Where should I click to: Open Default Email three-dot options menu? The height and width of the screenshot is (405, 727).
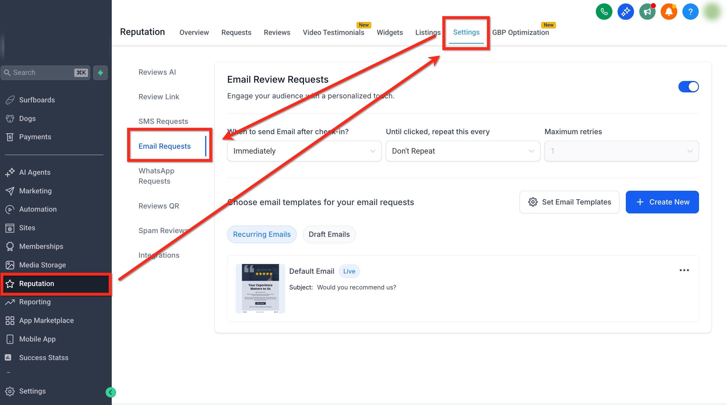tap(684, 270)
